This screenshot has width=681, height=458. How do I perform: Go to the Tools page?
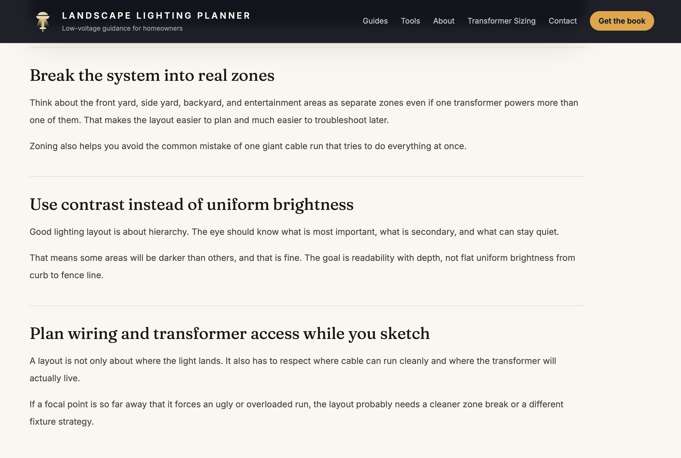[410, 21]
